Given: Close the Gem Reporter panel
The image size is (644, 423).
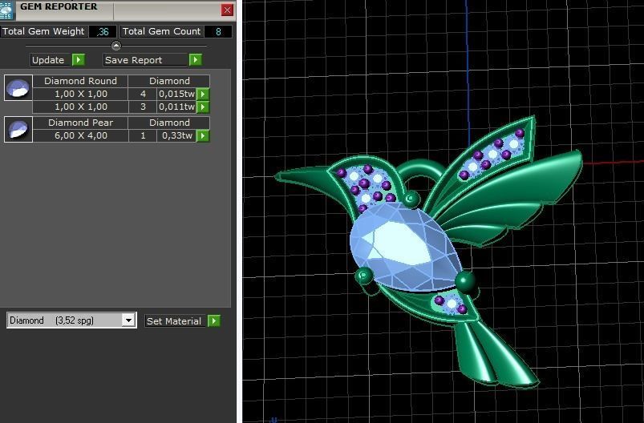Looking at the screenshot, I should pos(228,10).
